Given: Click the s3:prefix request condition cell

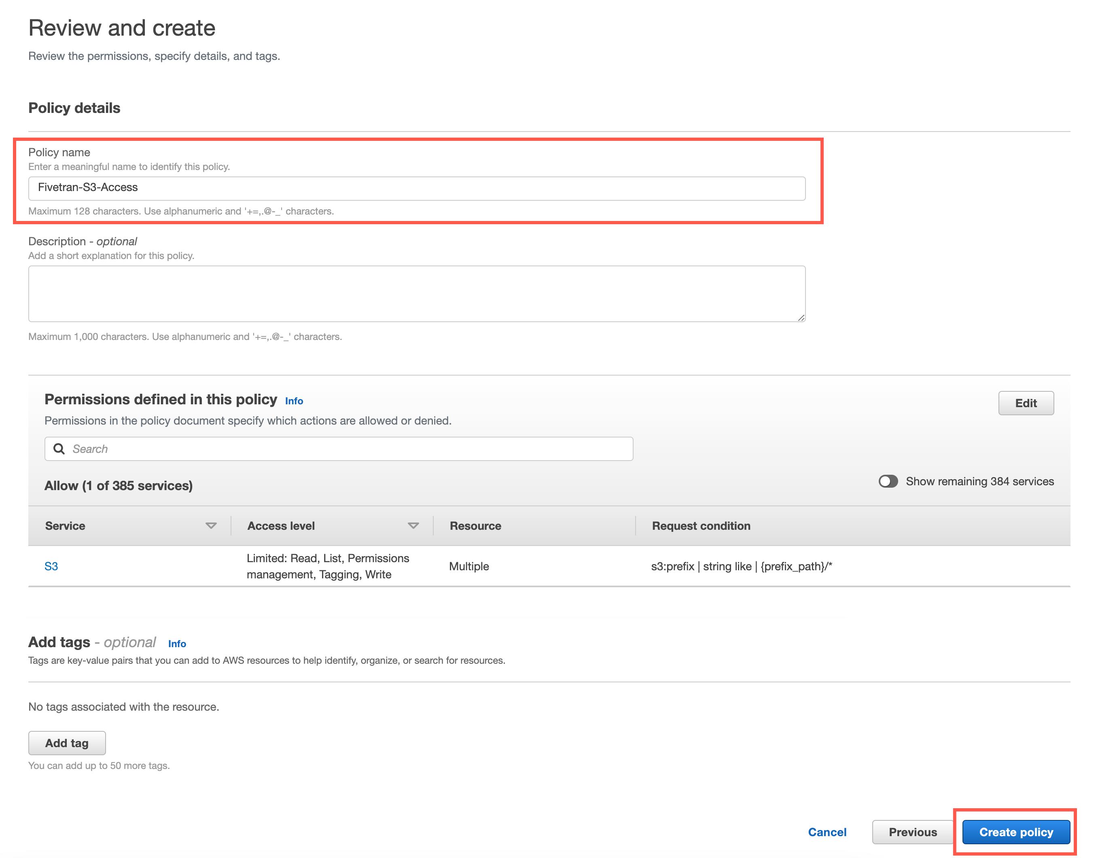Looking at the screenshot, I should [x=742, y=566].
